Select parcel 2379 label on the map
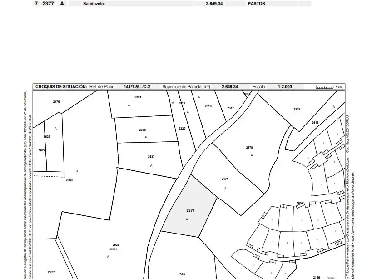 (x=297, y=110)
